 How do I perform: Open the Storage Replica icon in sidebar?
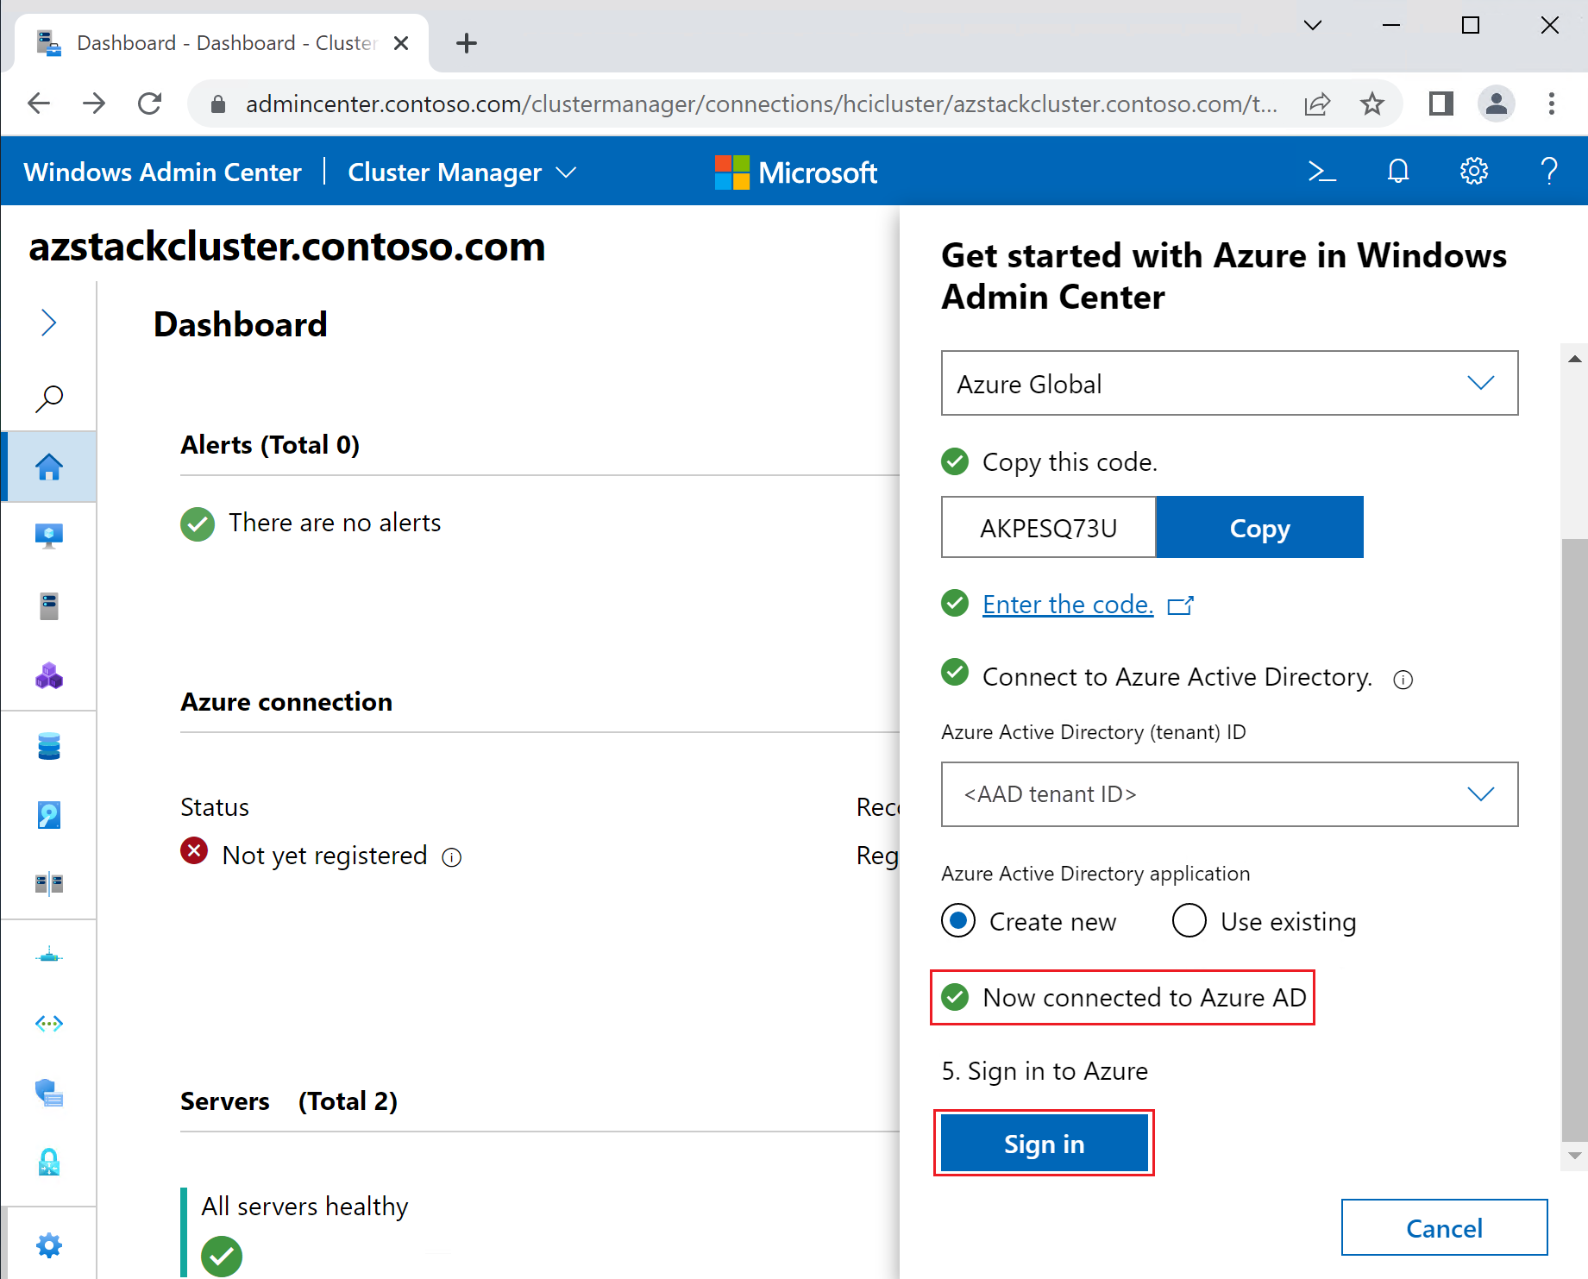[49, 883]
